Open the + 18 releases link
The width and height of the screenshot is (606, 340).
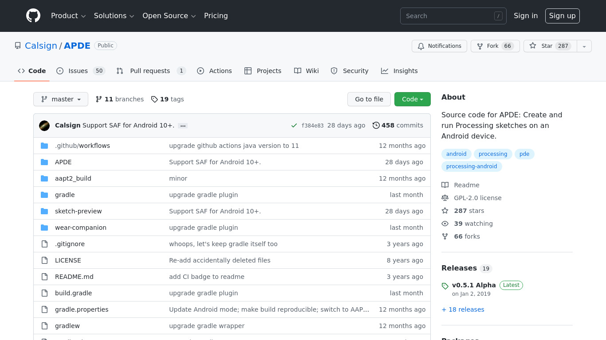tap(463, 309)
